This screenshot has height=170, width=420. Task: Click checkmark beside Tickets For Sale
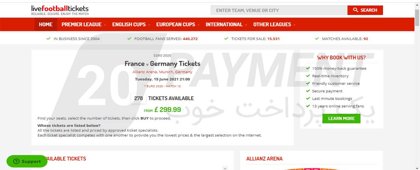pos(226,39)
